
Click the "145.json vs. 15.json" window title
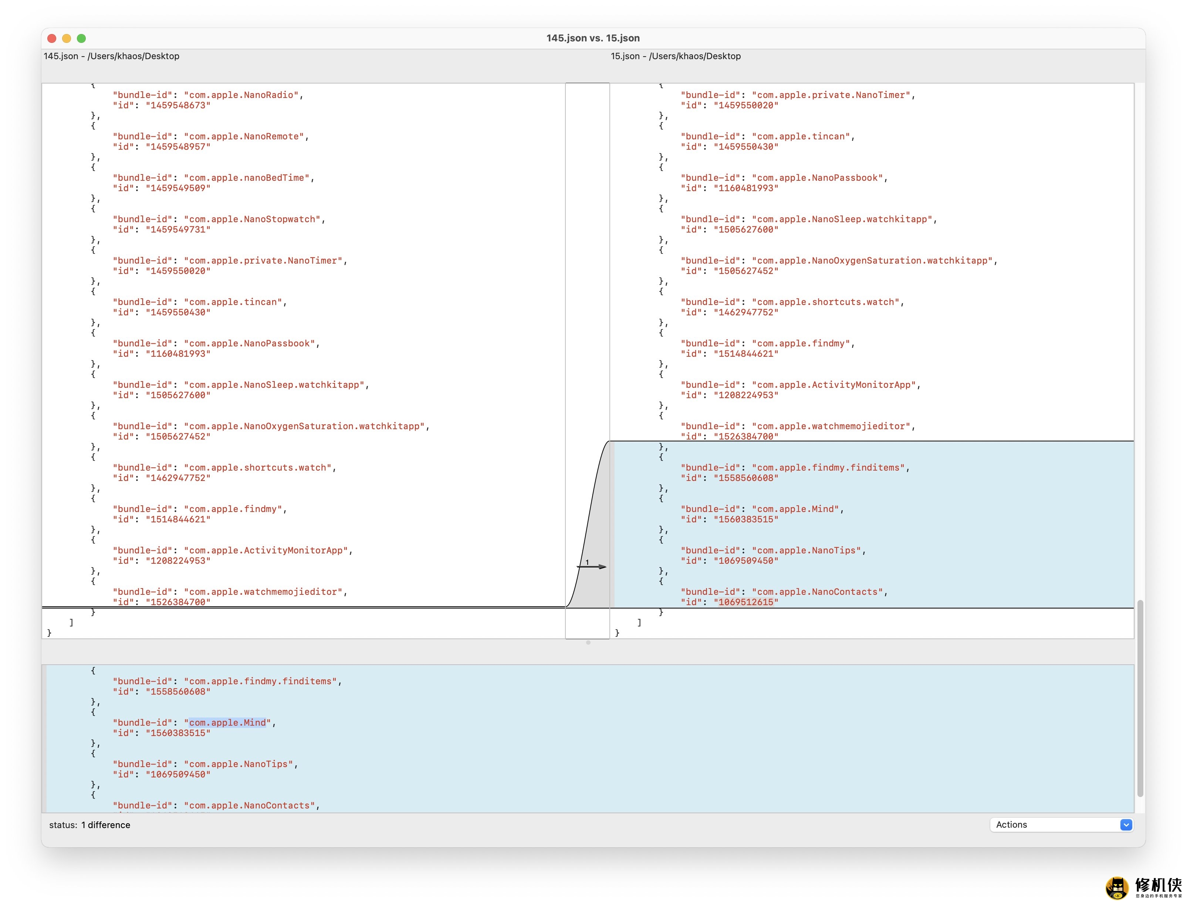(x=592, y=38)
